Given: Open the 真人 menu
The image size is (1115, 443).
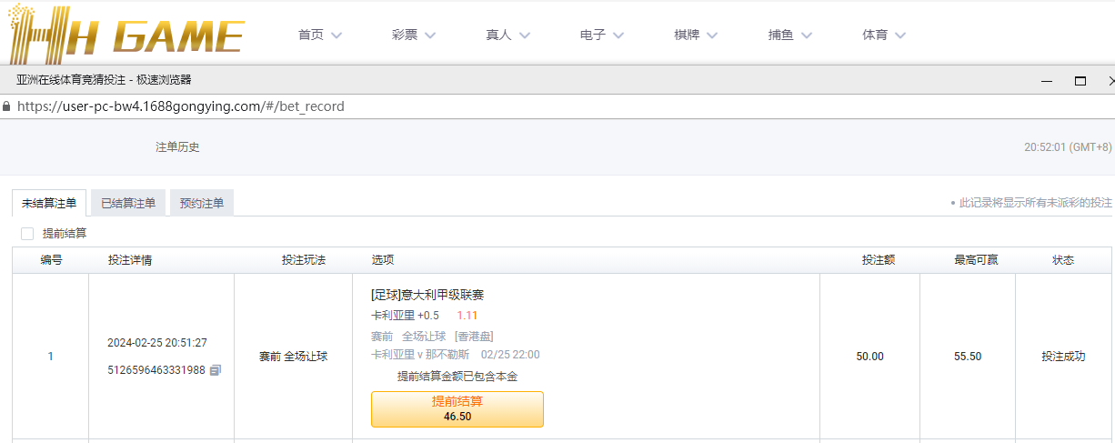Looking at the screenshot, I should (x=499, y=35).
